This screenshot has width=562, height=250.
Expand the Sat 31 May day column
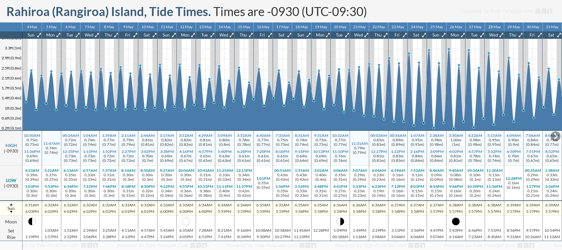point(559,35)
